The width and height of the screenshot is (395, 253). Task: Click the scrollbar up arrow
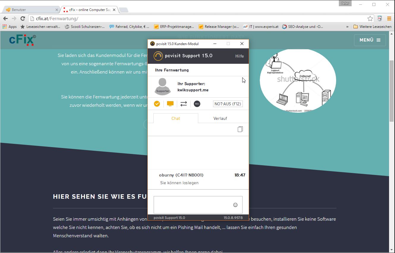pyautogui.click(x=392, y=34)
